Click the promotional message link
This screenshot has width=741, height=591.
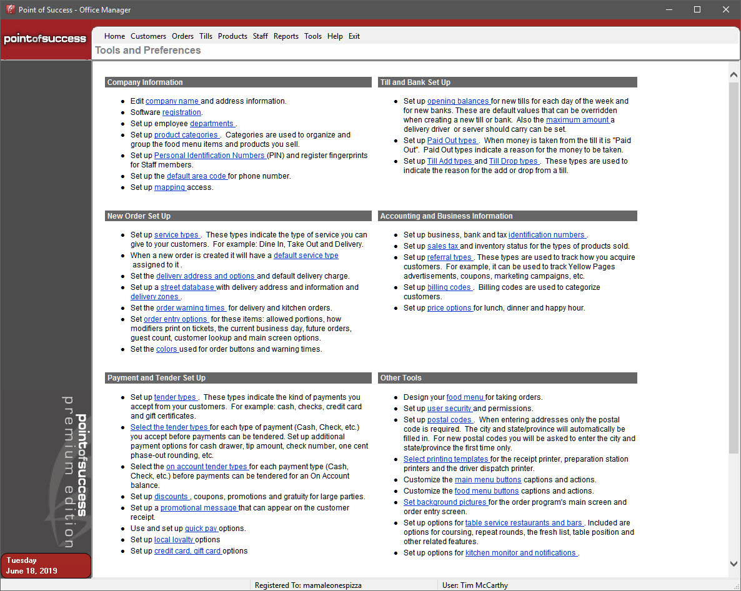pyautogui.click(x=199, y=509)
